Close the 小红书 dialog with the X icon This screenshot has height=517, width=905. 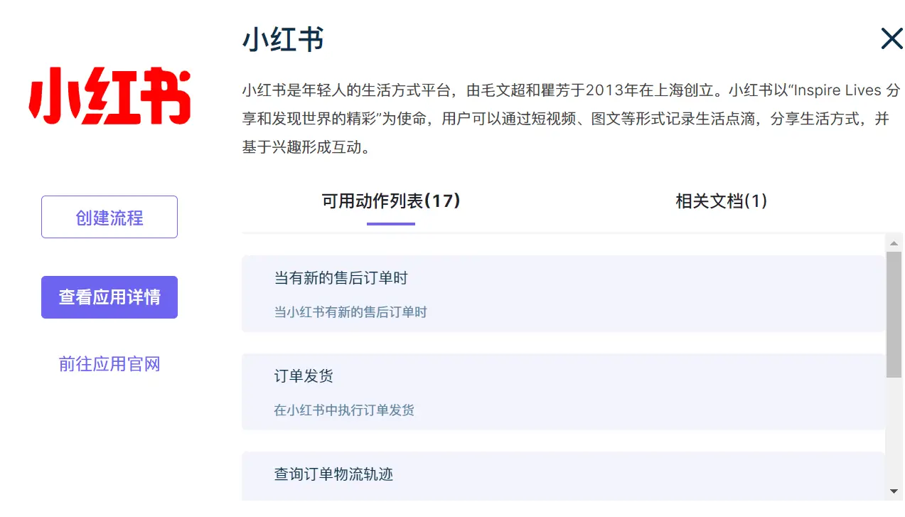click(x=891, y=38)
